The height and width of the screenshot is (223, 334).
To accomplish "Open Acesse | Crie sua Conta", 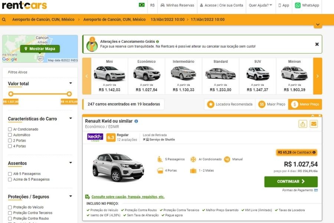I will click(x=222, y=5).
